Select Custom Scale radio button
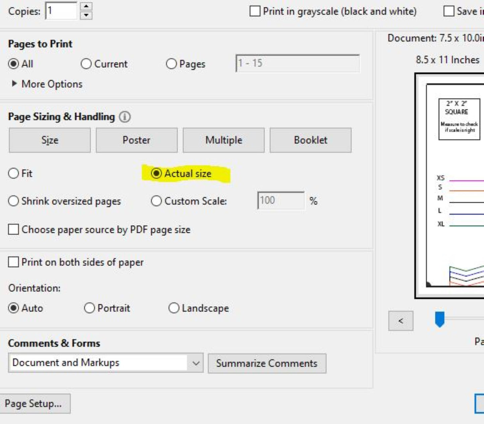The image size is (484, 424). (x=156, y=201)
